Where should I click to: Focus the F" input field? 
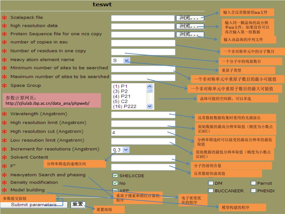(143, 167)
